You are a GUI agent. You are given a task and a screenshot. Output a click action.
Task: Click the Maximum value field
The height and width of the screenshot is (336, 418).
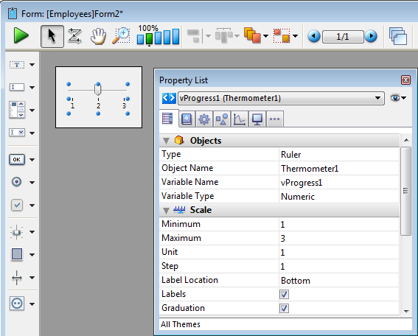pos(339,238)
